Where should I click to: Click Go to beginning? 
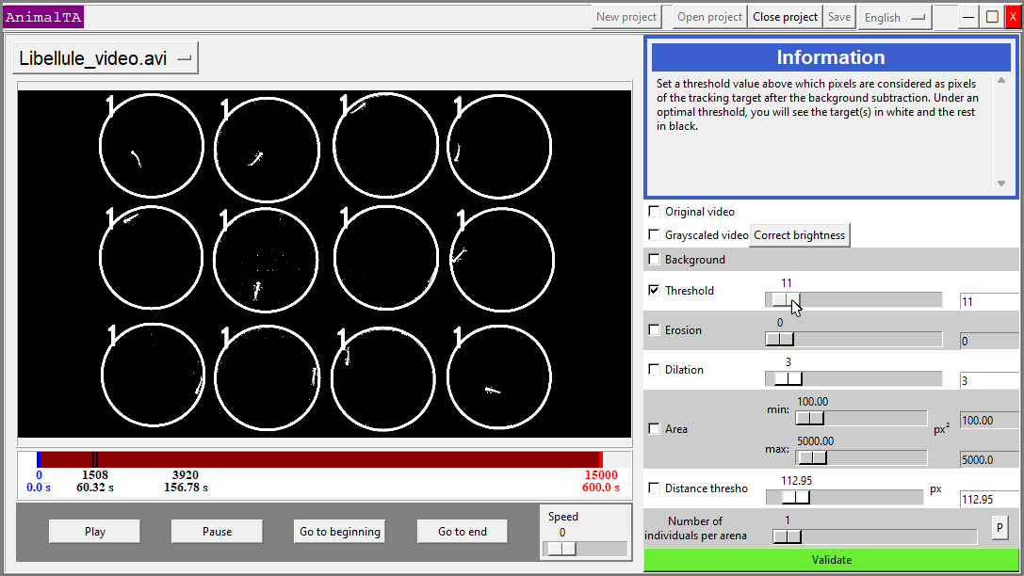pos(339,532)
